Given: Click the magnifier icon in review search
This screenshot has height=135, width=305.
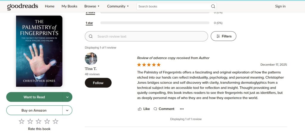Looking at the screenshot, I should pos(91,36).
